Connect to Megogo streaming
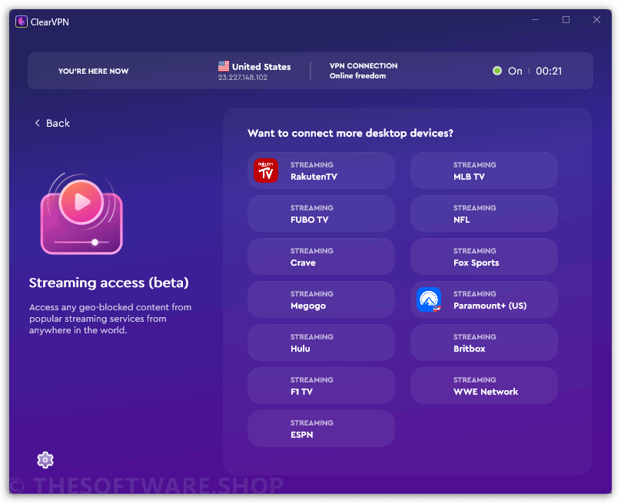Screen dimensions: 621x503 (x=321, y=299)
